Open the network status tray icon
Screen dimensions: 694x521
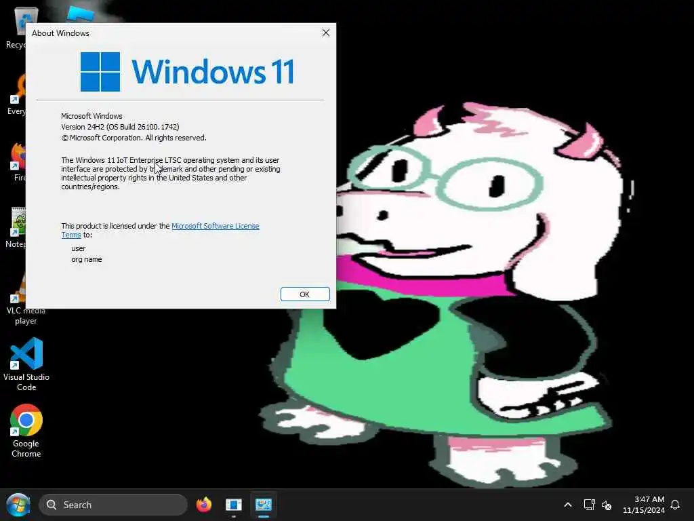pos(589,505)
